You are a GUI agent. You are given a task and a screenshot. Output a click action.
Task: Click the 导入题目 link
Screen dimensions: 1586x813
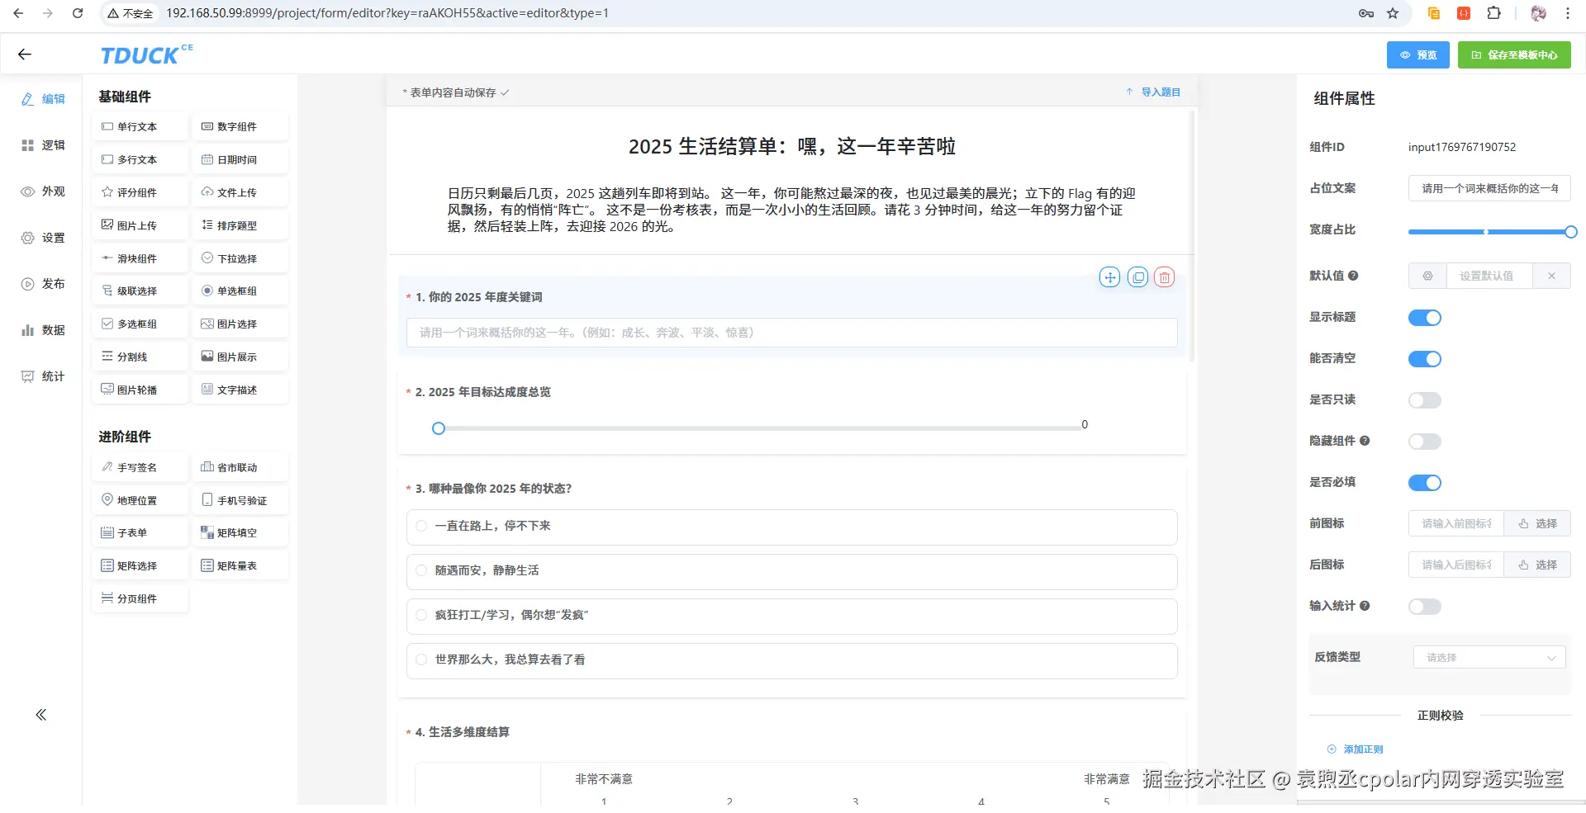click(x=1153, y=92)
